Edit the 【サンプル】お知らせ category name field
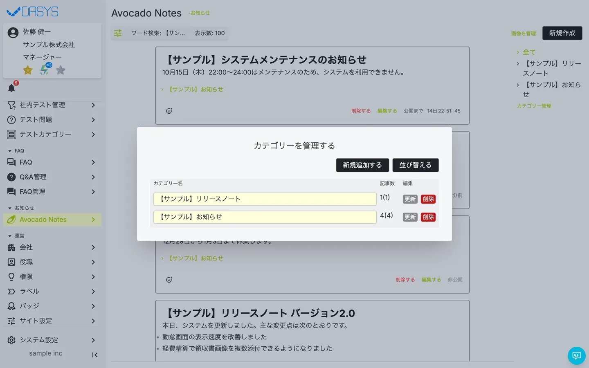 click(265, 217)
